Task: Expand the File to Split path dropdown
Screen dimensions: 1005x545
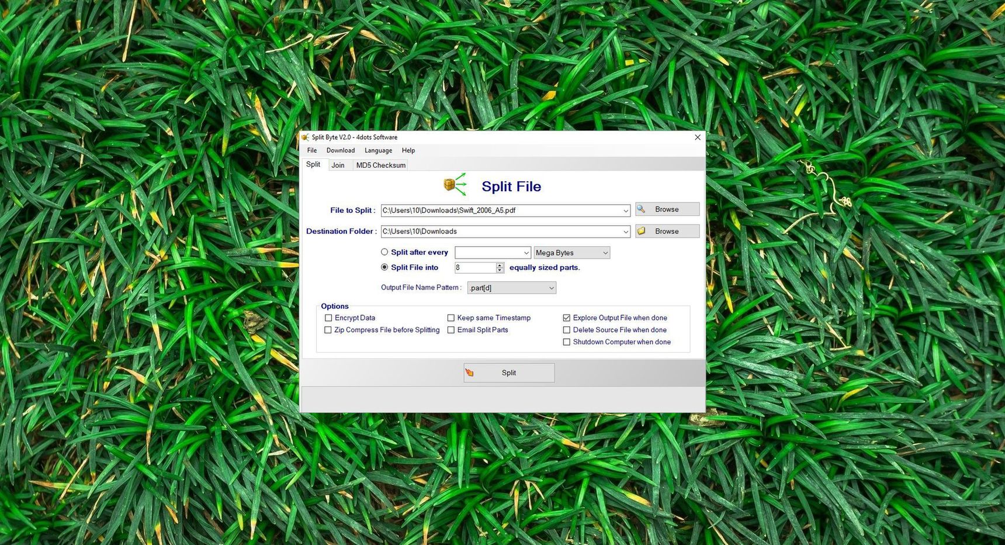Action: [x=625, y=211]
